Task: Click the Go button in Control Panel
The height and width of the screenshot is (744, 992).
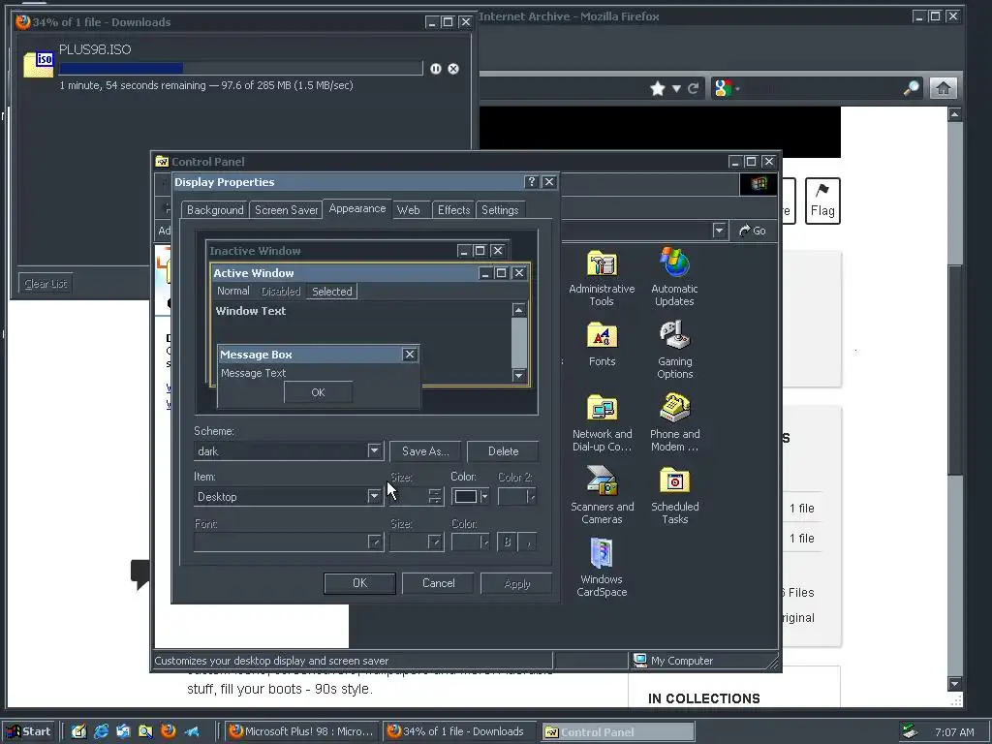Action: (753, 231)
